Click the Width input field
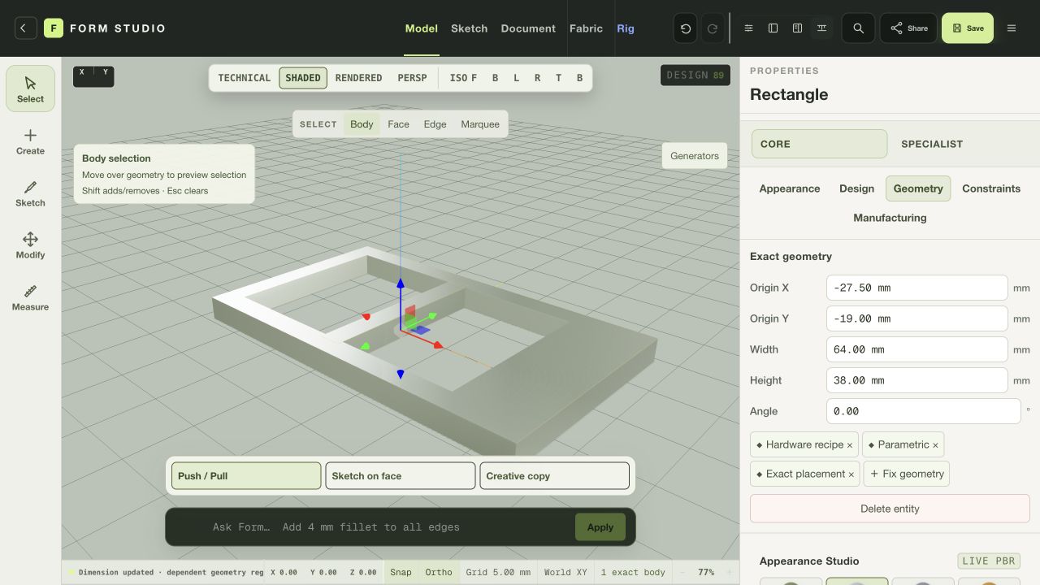Image resolution: width=1040 pixels, height=585 pixels. pyautogui.click(x=917, y=349)
